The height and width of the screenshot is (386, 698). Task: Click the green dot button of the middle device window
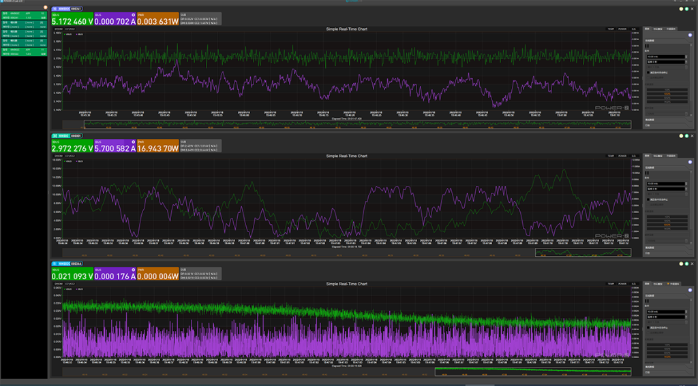[x=686, y=136]
